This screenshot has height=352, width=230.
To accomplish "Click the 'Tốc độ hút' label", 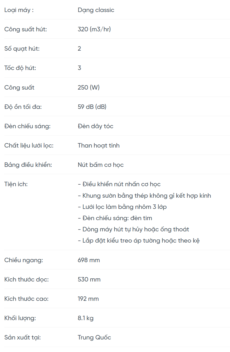I will pos(20,68).
